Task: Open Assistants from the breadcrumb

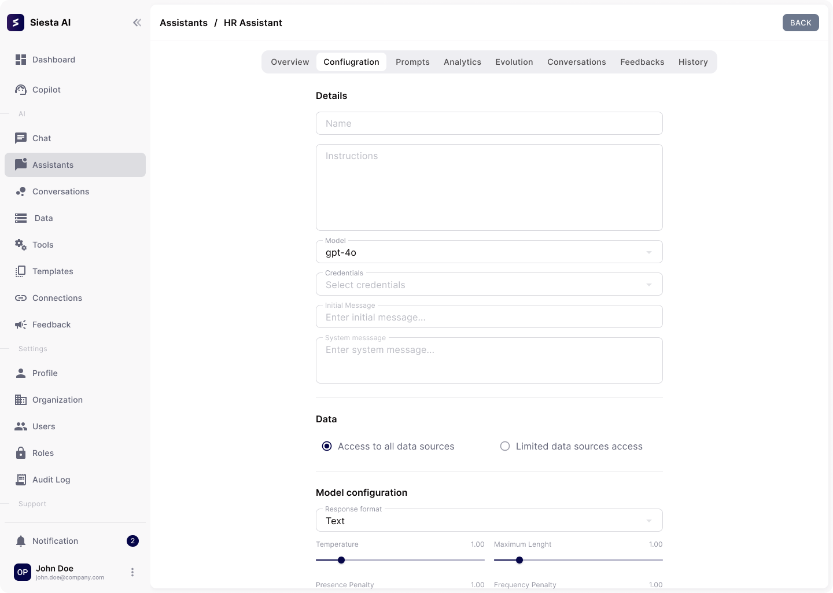Action: pyautogui.click(x=183, y=23)
